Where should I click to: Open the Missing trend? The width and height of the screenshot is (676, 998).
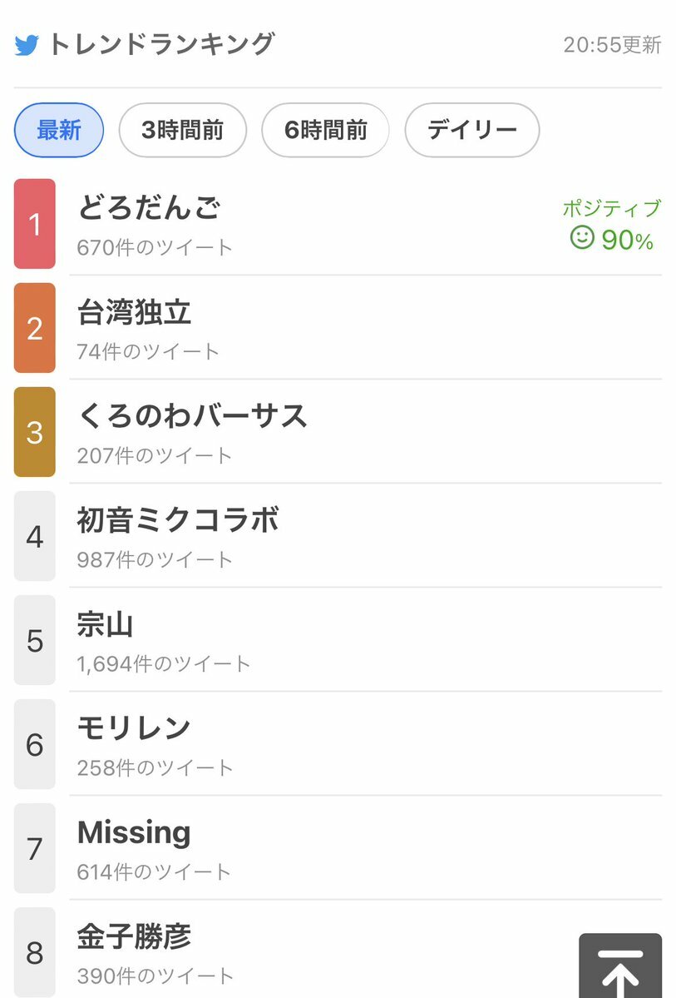[134, 832]
